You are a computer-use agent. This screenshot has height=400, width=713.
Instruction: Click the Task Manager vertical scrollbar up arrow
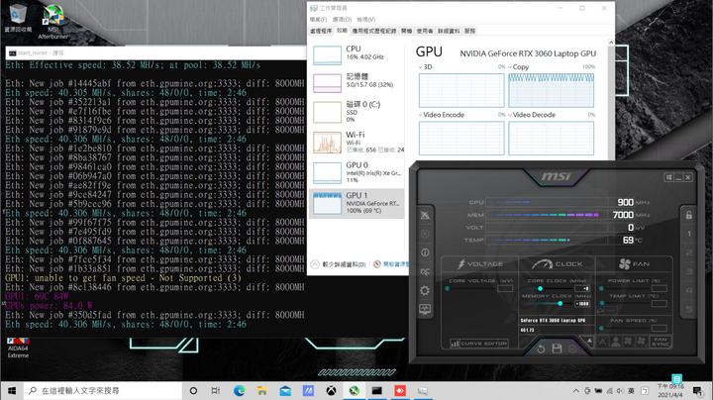coord(611,43)
